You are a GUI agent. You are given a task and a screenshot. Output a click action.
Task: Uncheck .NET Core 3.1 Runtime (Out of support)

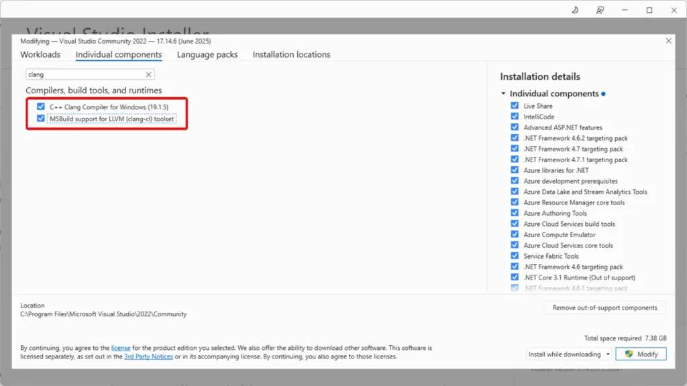click(x=515, y=277)
